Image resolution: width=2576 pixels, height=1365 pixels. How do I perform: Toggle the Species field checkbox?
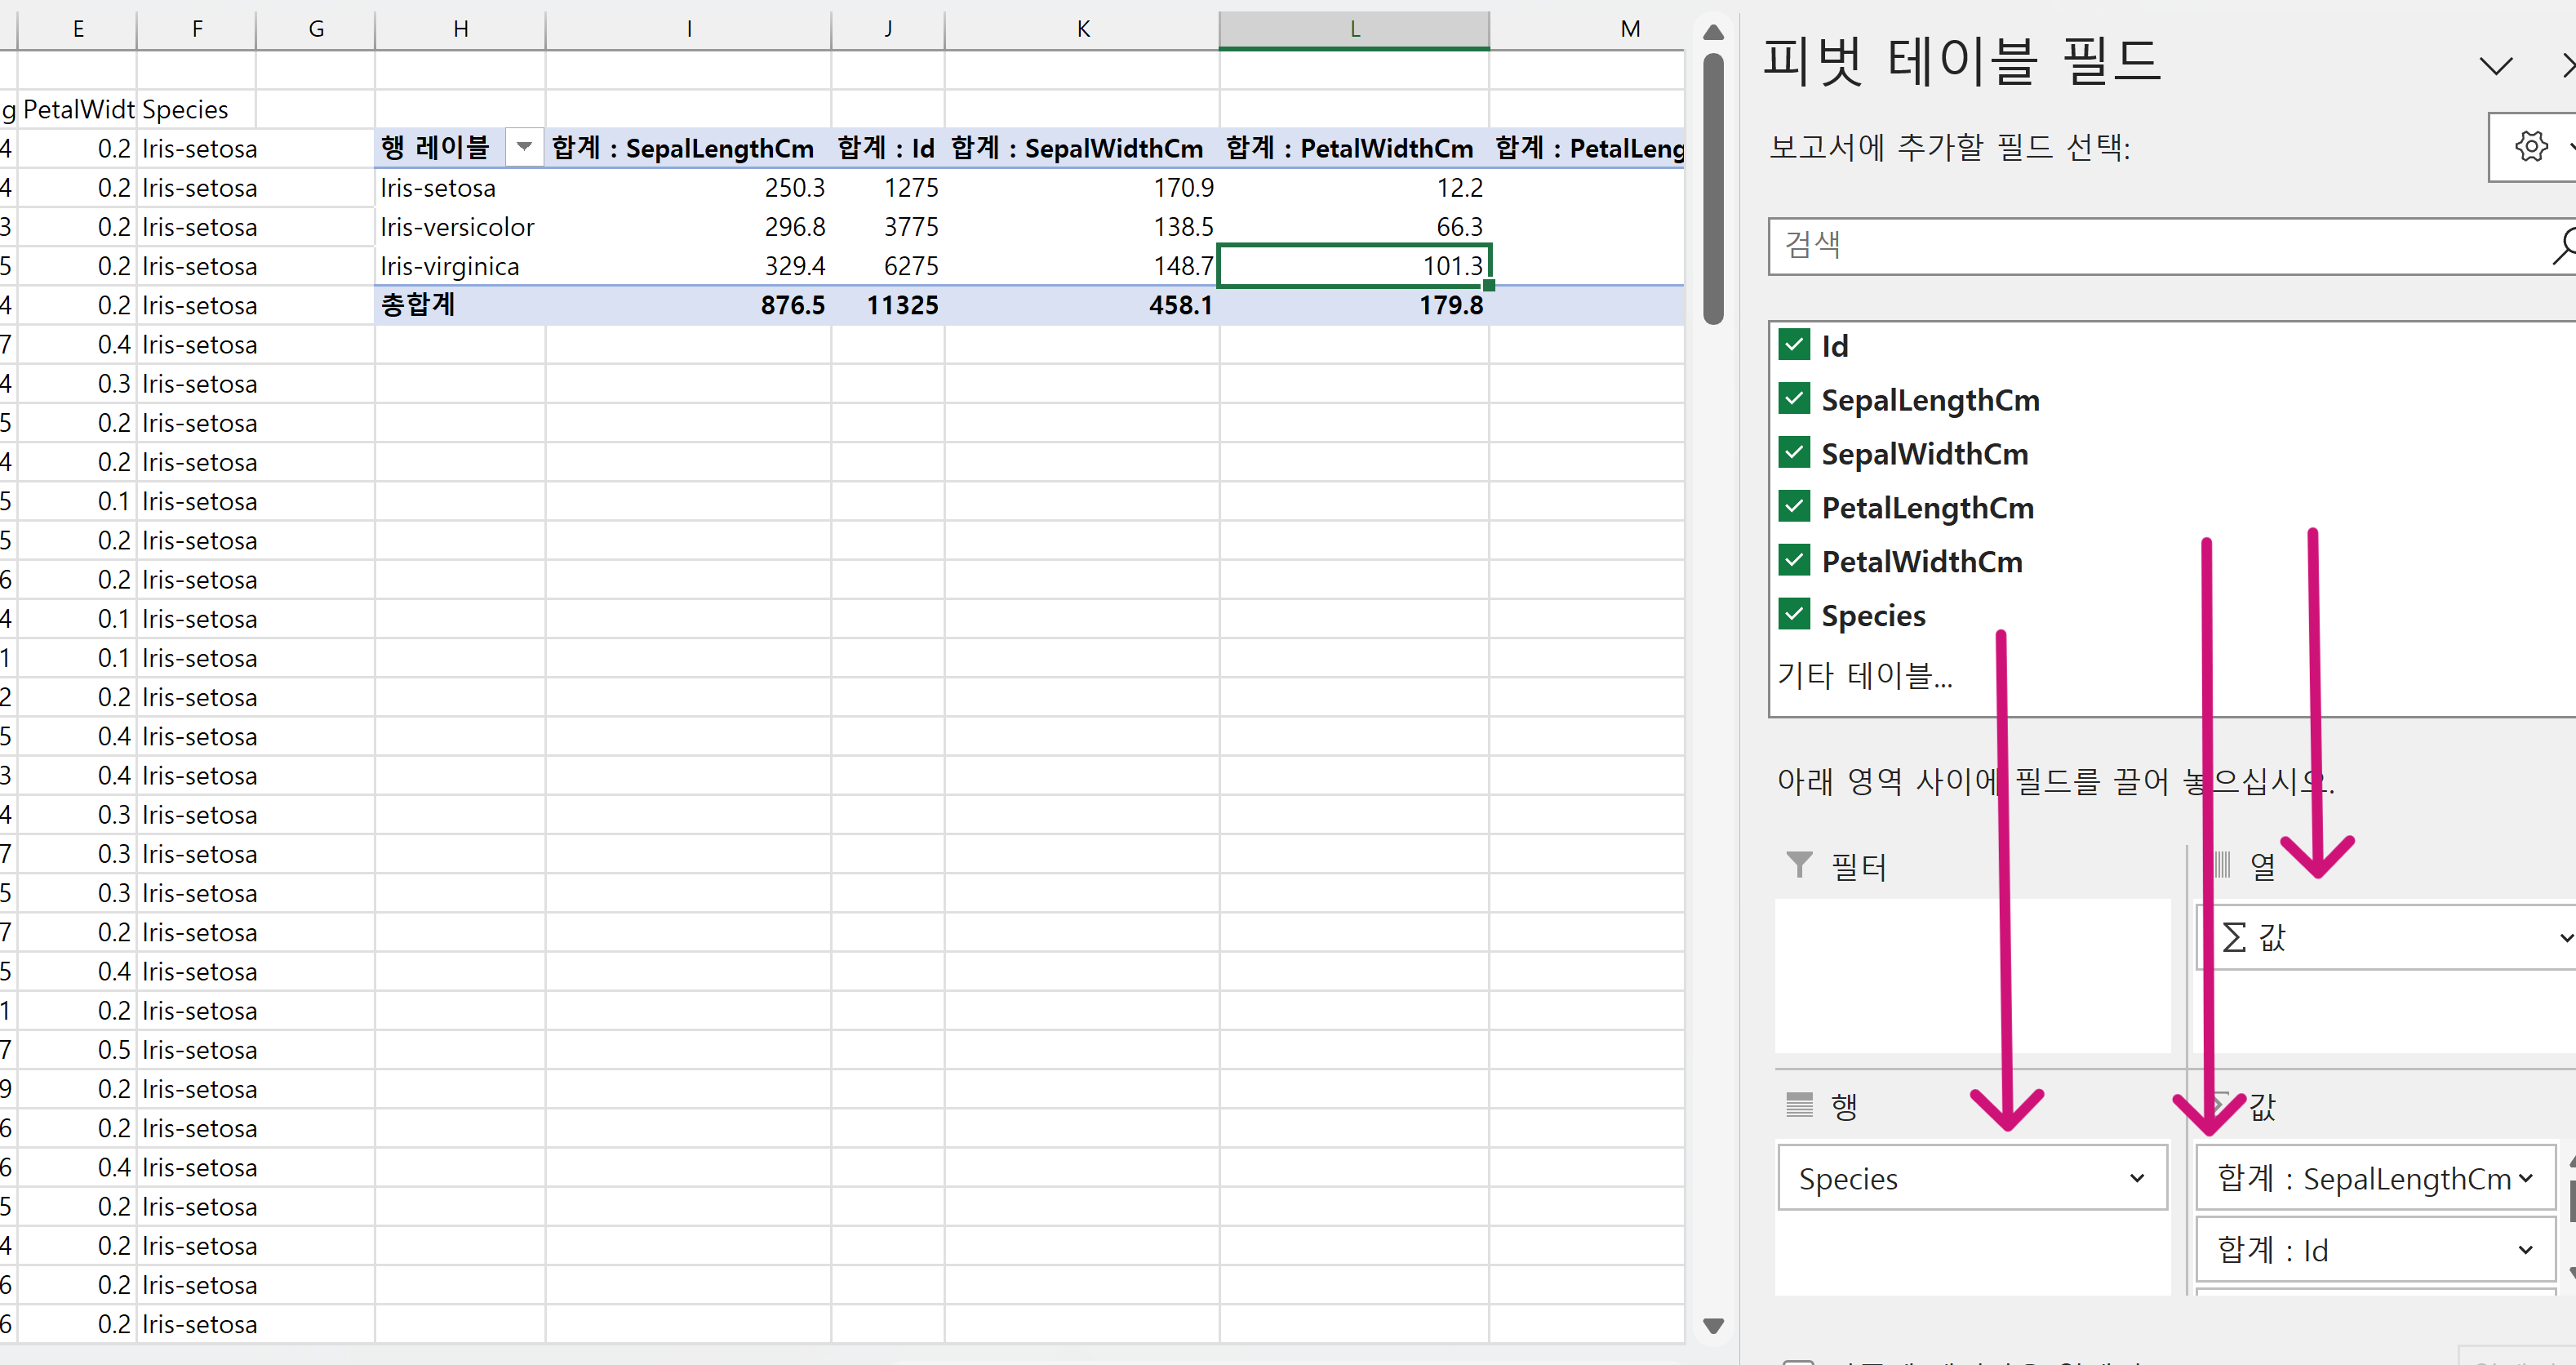(x=1794, y=615)
